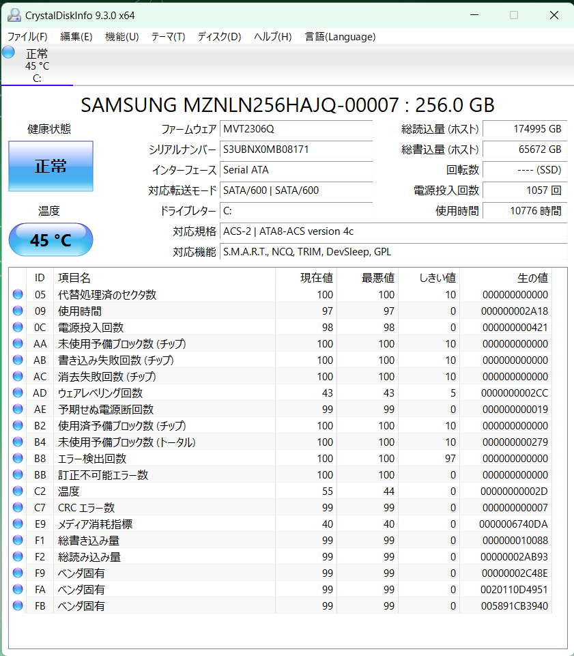This screenshot has height=656, width=574.
Task: Open the 言語(Language) menu
Action: 340,37
